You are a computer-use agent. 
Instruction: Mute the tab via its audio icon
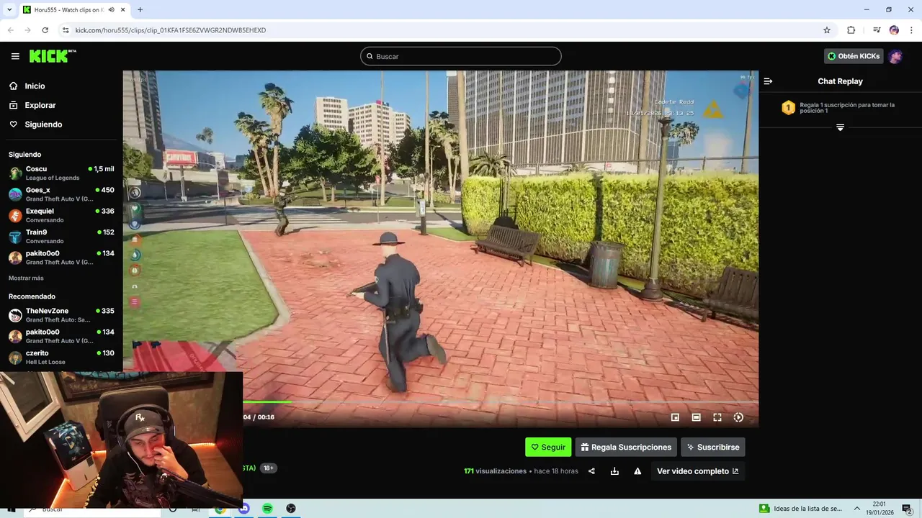(111, 9)
